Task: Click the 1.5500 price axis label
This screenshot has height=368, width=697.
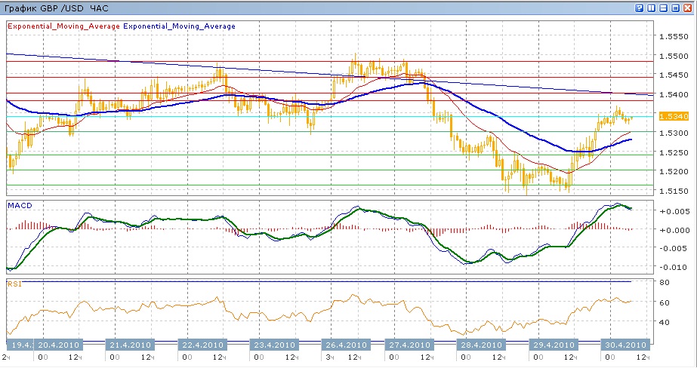Action: pos(671,57)
